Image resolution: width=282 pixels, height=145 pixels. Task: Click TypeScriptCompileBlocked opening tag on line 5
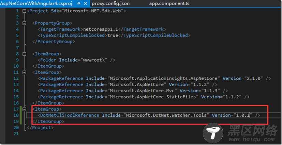pos(73,35)
